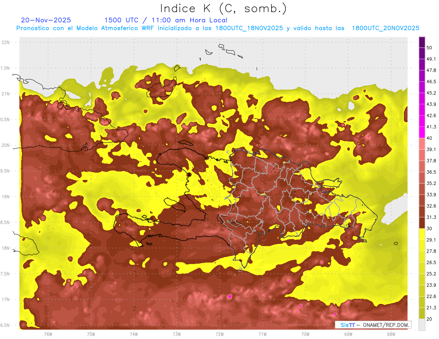
Task: Click the '46.5' legend value
Action: (x=431, y=82)
